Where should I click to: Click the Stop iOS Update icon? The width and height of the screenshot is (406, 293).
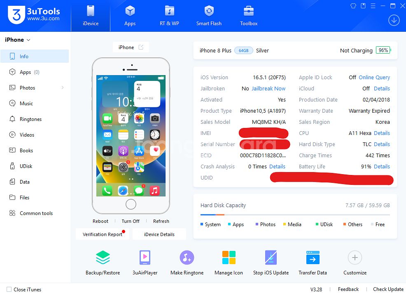click(x=271, y=258)
